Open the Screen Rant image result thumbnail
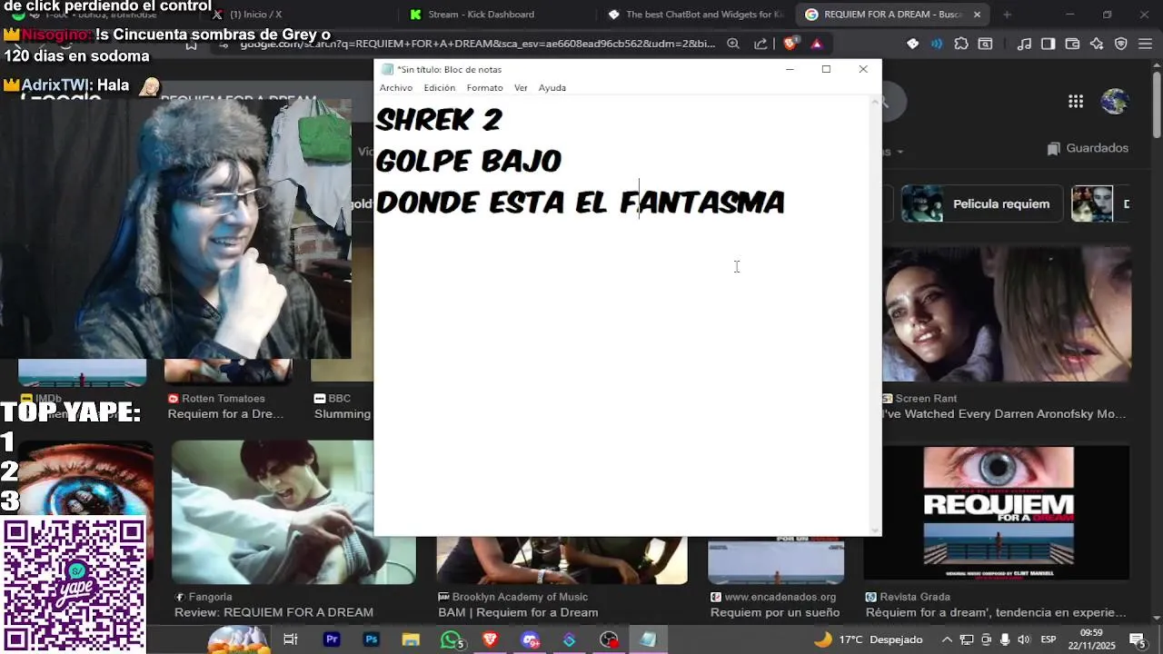Image resolution: width=1163 pixels, height=654 pixels. click(x=1007, y=313)
